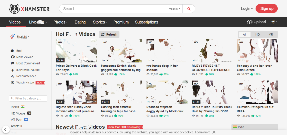Open the Dating page
287x135 pixels.
pyautogui.click(x=80, y=22)
